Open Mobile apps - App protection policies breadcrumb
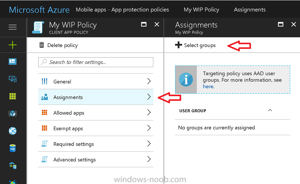This screenshot has width=300, height=184. coord(123,10)
